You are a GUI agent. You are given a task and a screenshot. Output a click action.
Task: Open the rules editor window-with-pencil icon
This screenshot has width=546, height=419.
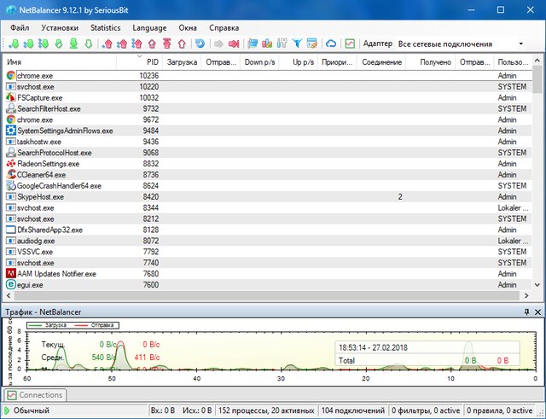[312, 44]
